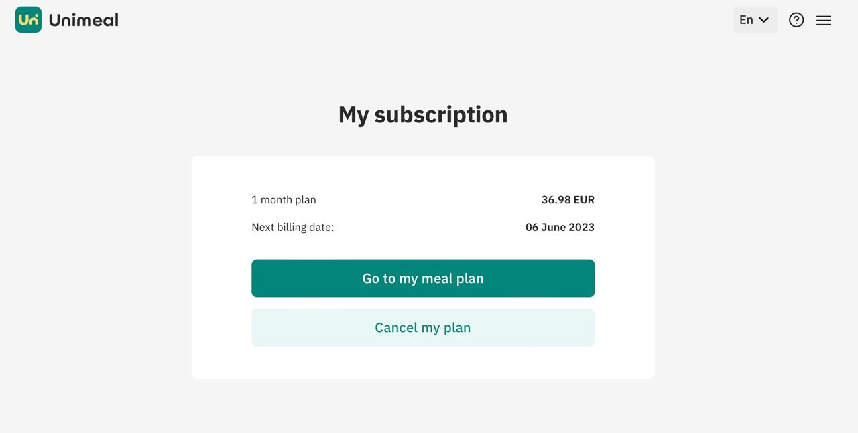Select the circled question mark for support
This screenshot has width=858, height=433.
pyautogui.click(x=796, y=20)
